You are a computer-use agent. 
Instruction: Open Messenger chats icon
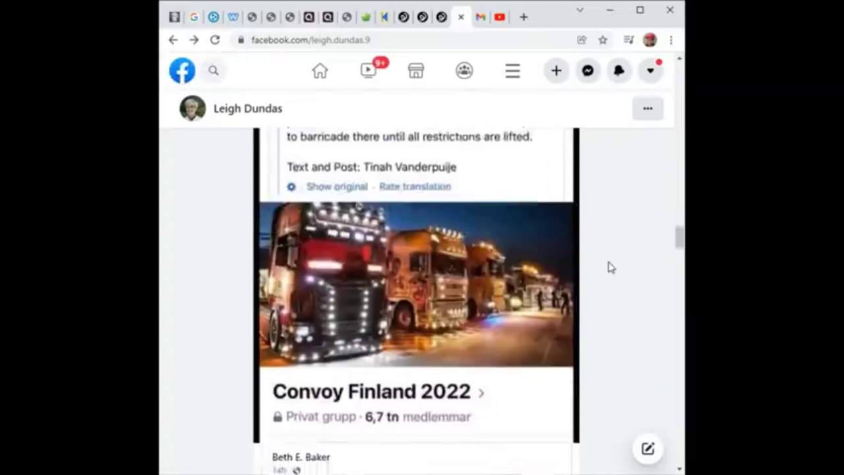(588, 71)
